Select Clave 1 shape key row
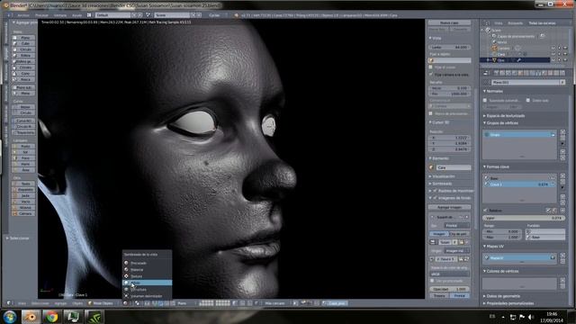This screenshot has width=576, height=324. (x=520, y=184)
